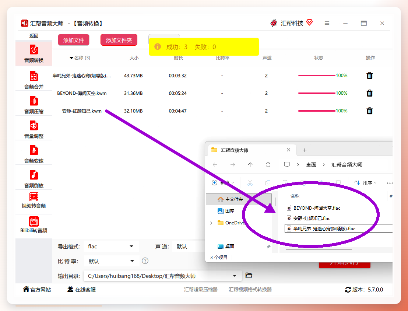Expand the OneDrive tree node
Image resolution: width=408 pixels, height=311 pixels.
pyautogui.click(x=211, y=223)
